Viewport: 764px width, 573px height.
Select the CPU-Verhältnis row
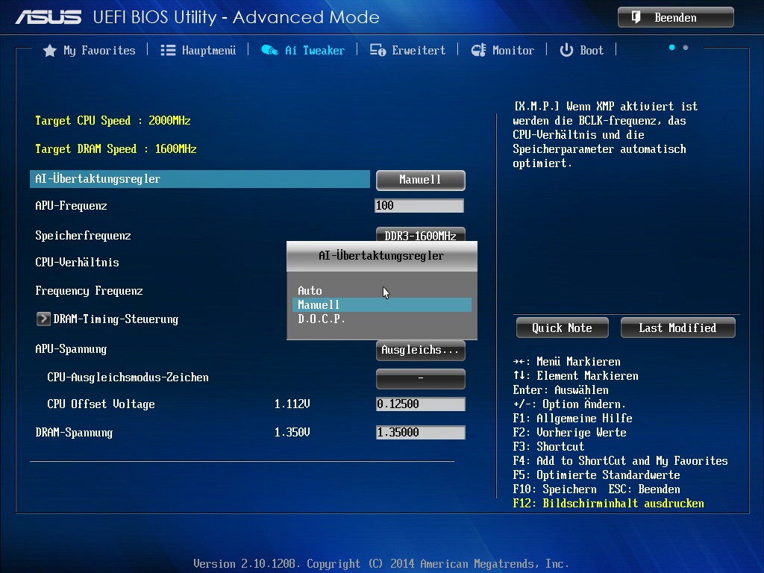point(77,262)
